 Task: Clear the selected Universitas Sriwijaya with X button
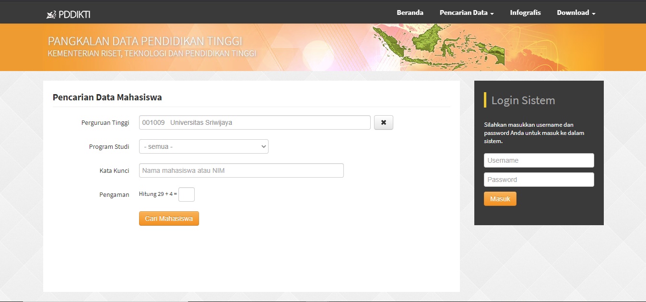(x=383, y=122)
